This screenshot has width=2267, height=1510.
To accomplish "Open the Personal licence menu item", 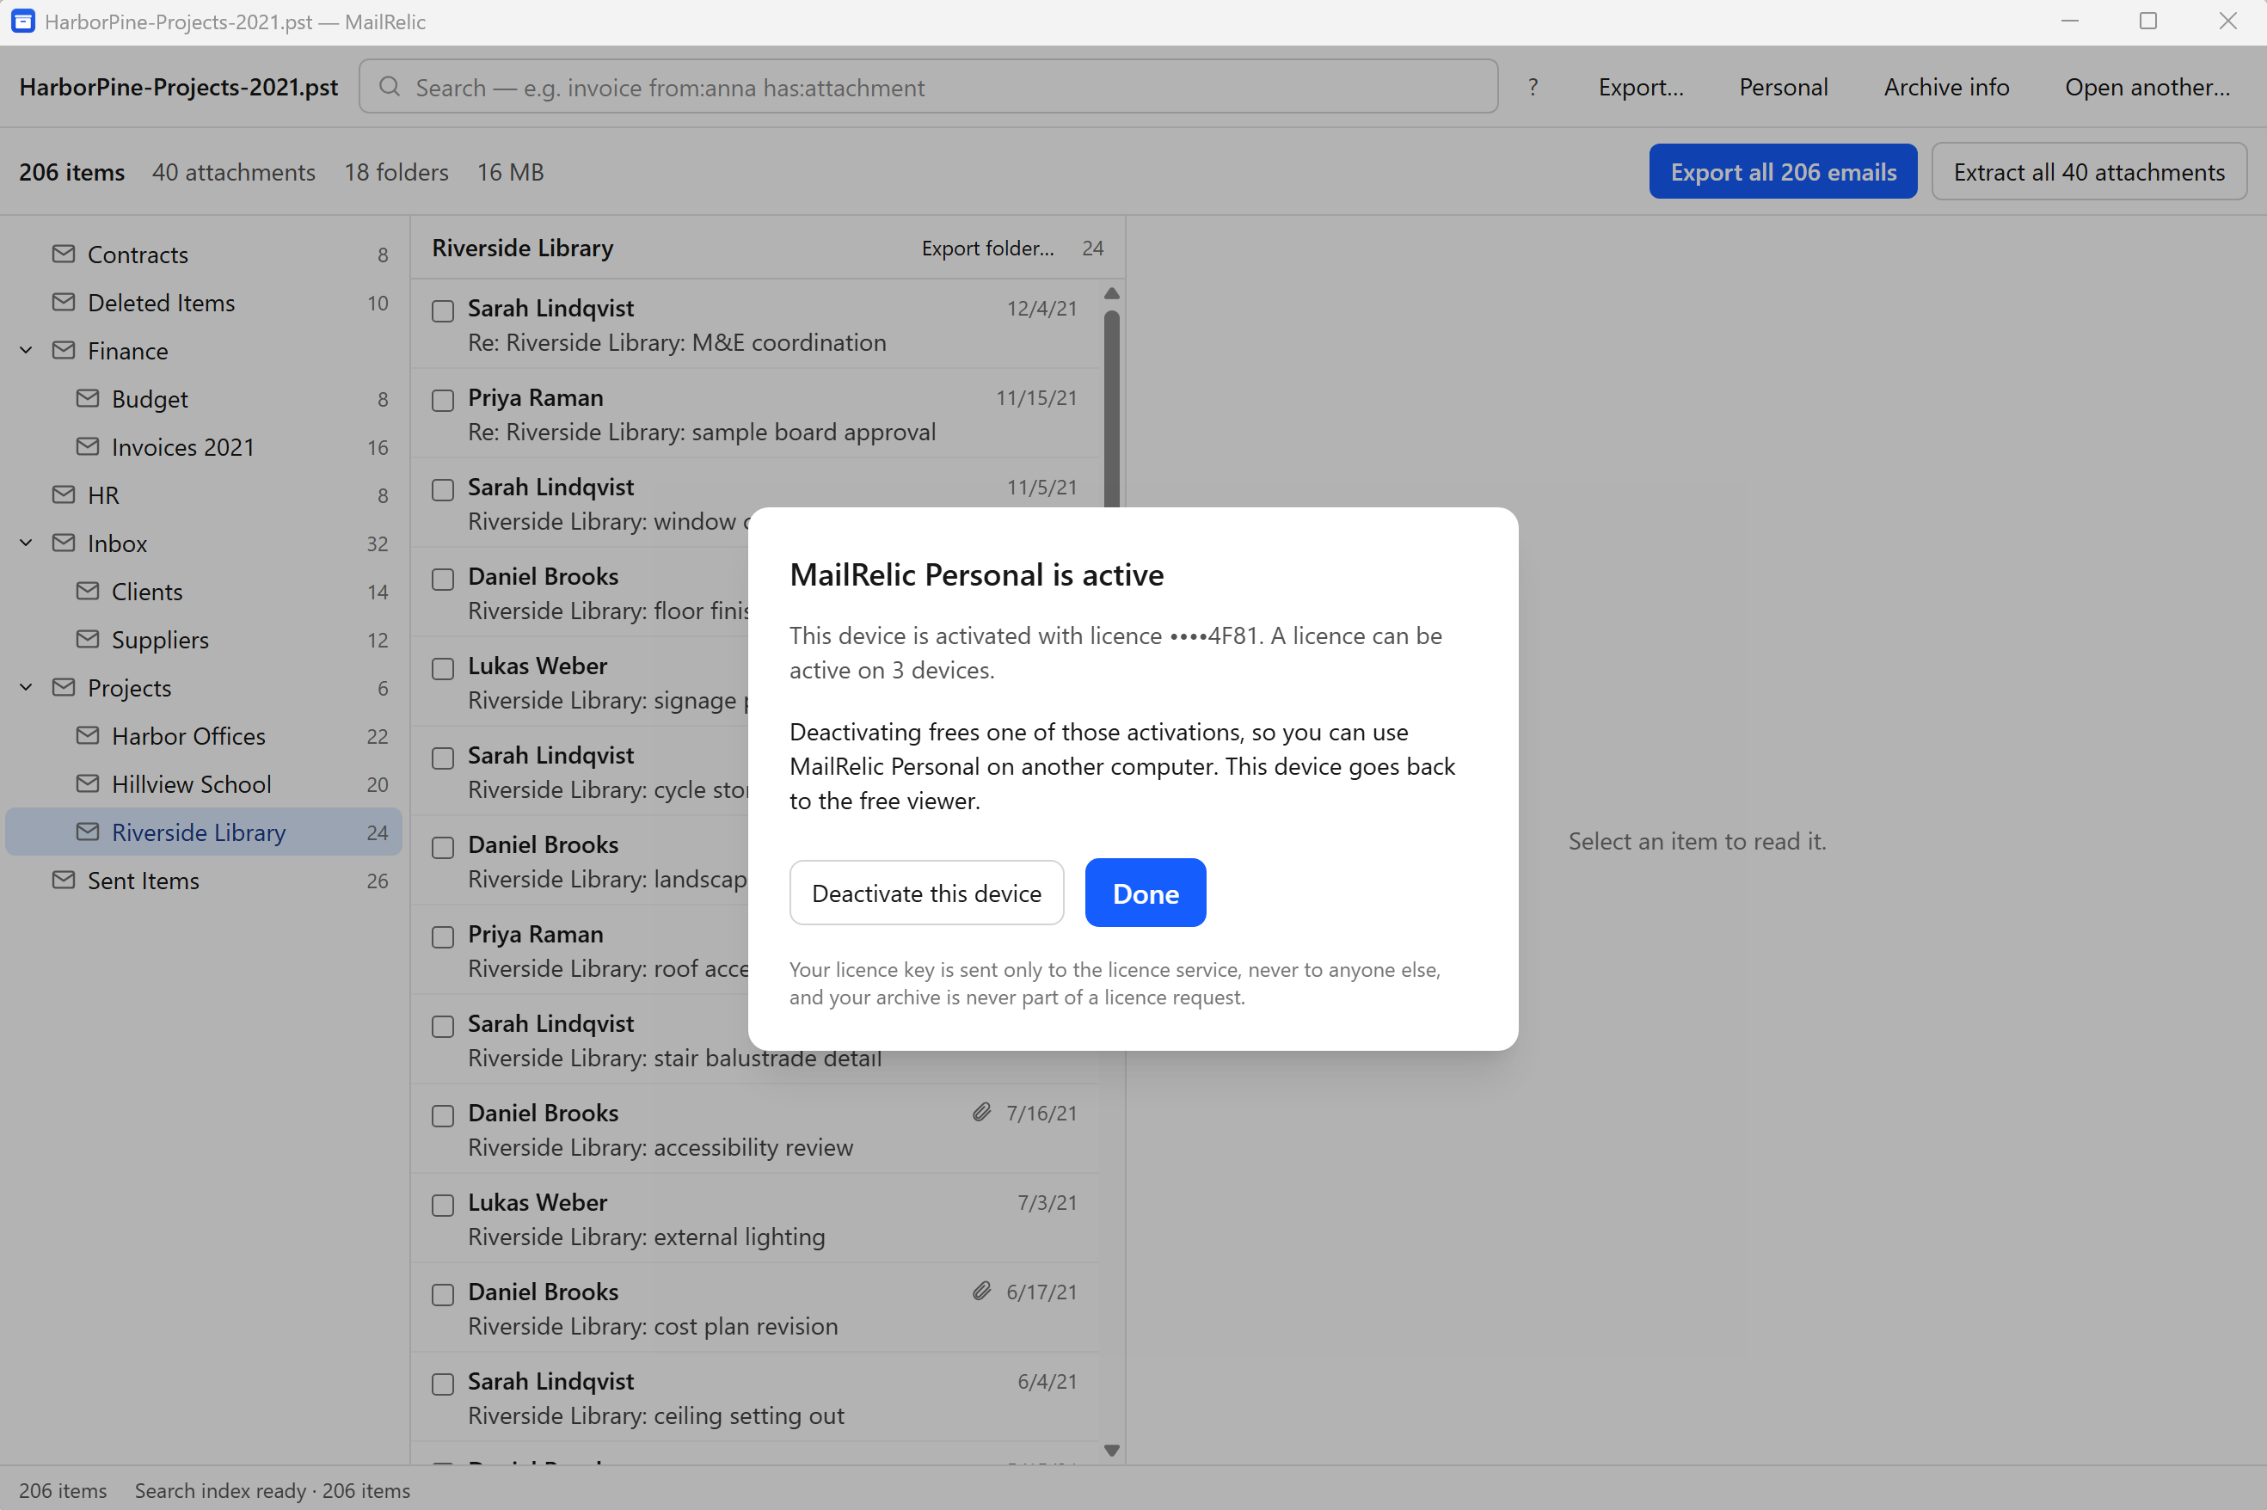I will pos(1784,87).
